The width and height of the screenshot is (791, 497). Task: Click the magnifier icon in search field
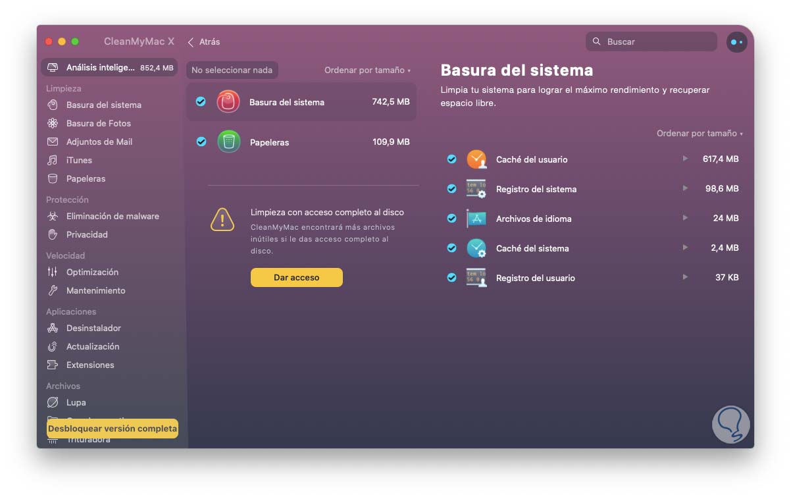point(597,41)
